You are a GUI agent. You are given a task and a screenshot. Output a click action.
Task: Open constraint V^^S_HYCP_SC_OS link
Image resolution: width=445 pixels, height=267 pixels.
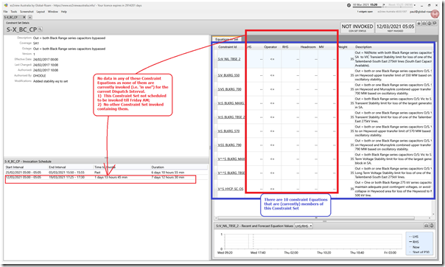231,189
